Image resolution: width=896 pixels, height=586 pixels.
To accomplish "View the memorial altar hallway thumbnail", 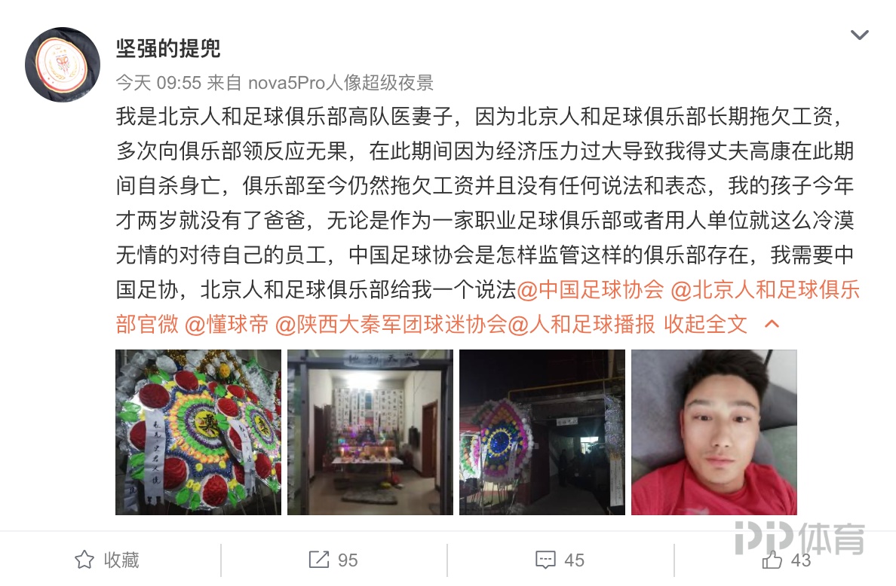I will point(370,432).
